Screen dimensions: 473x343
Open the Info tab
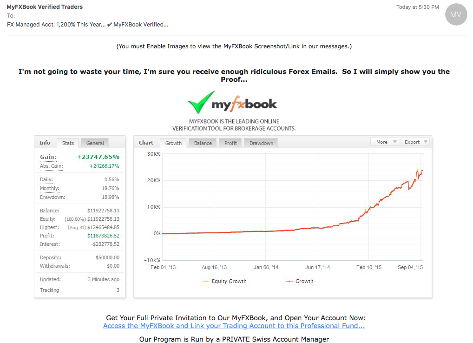click(45, 143)
